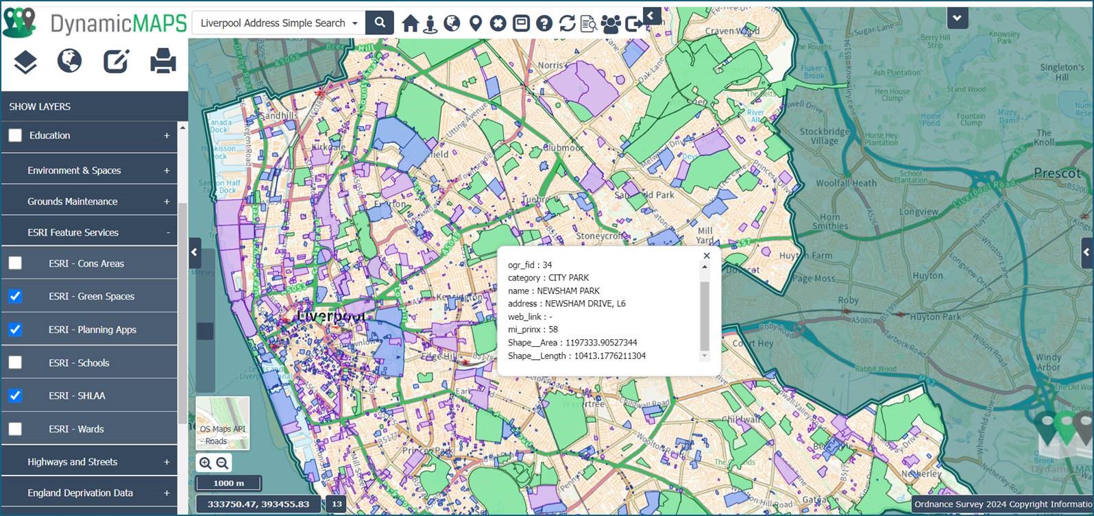Click the globe icon in top toolbar
The height and width of the screenshot is (516, 1094).
[x=452, y=23]
